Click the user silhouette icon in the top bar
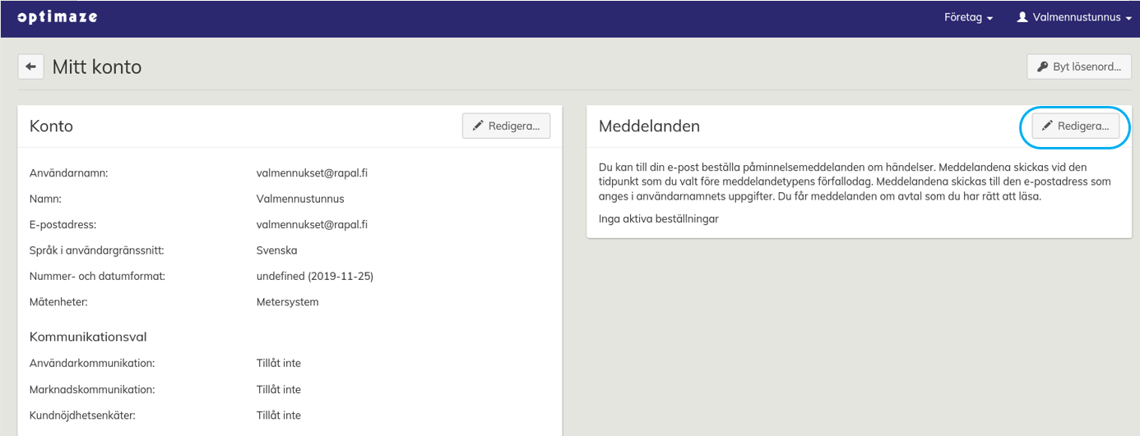 coord(1022,17)
